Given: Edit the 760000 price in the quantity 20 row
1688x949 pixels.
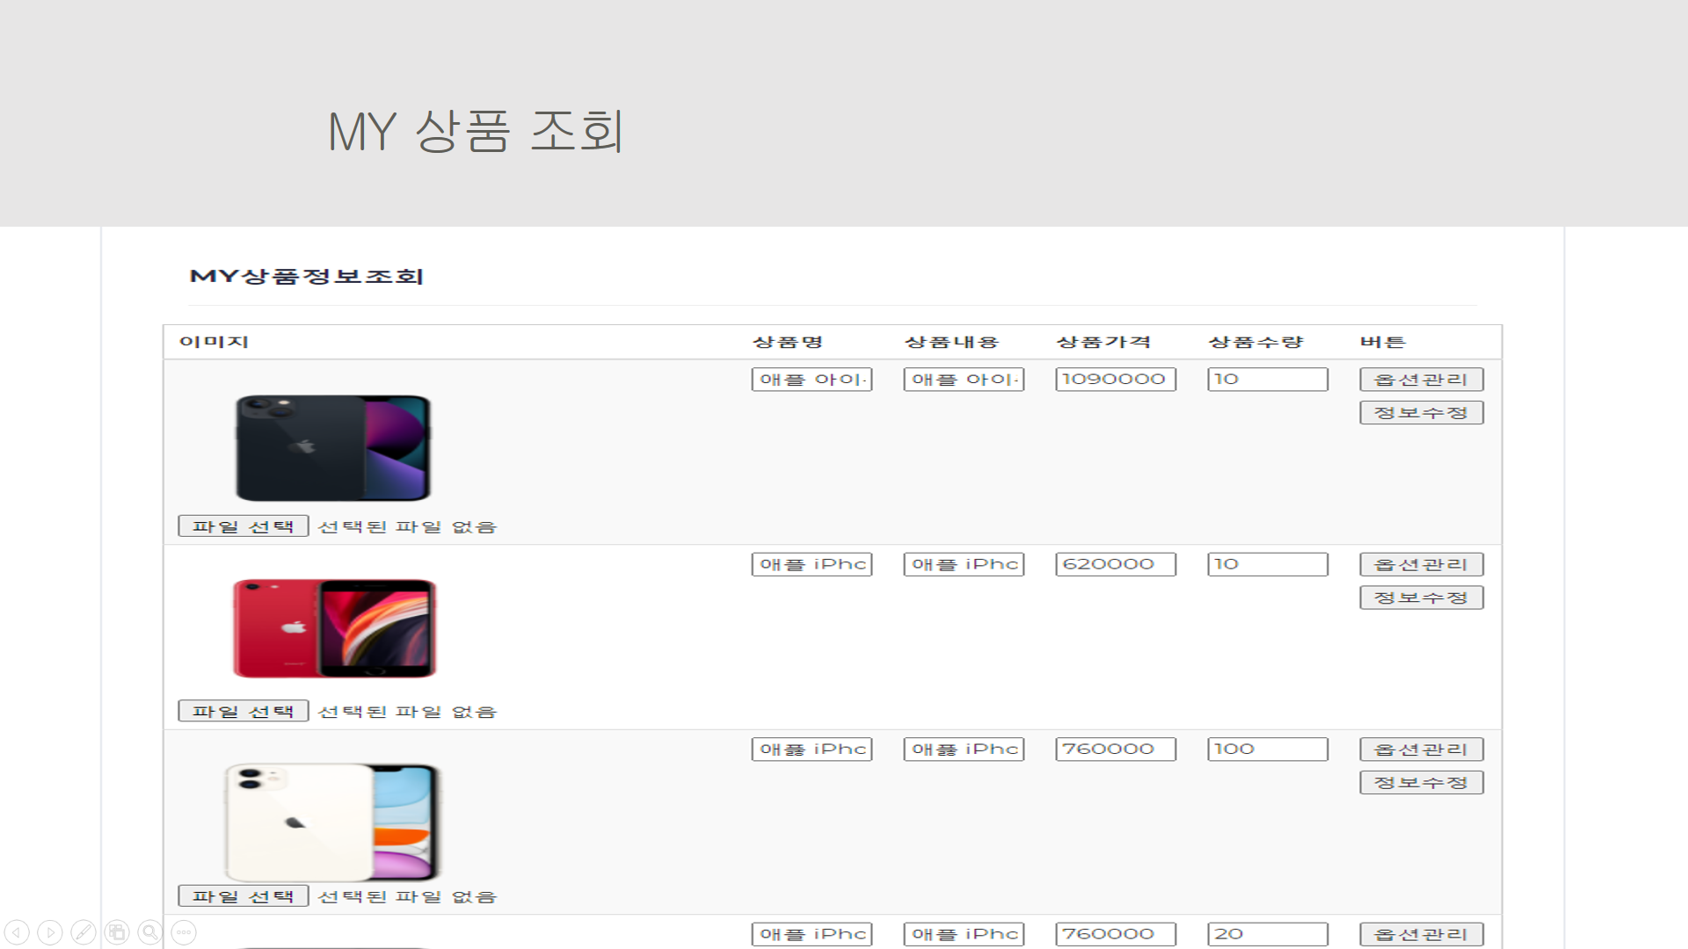Looking at the screenshot, I should [1116, 934].
